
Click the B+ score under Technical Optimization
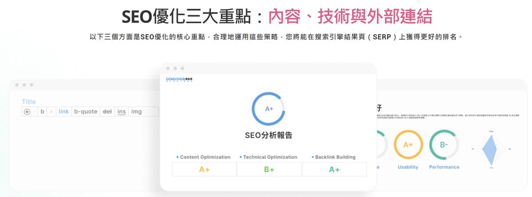point(269,169)
